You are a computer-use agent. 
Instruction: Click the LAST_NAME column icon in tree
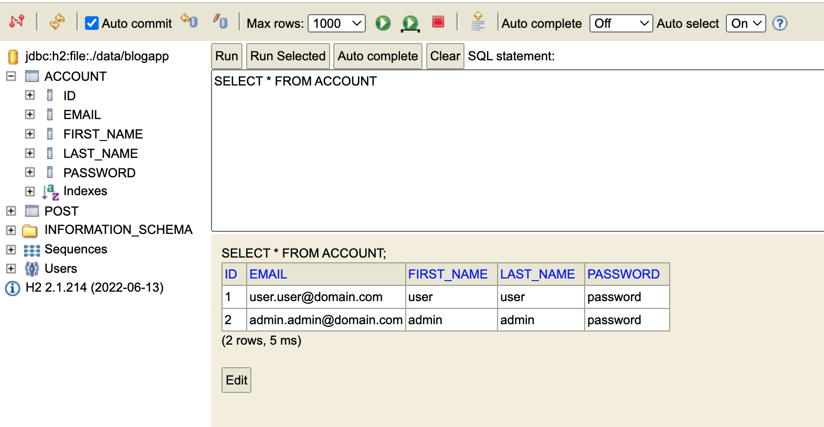[50, 153]
